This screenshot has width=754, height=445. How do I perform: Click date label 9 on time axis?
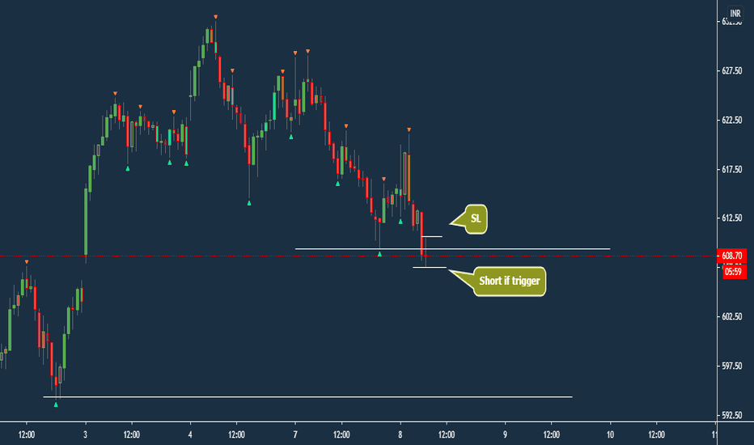click(x=505, y=435)
